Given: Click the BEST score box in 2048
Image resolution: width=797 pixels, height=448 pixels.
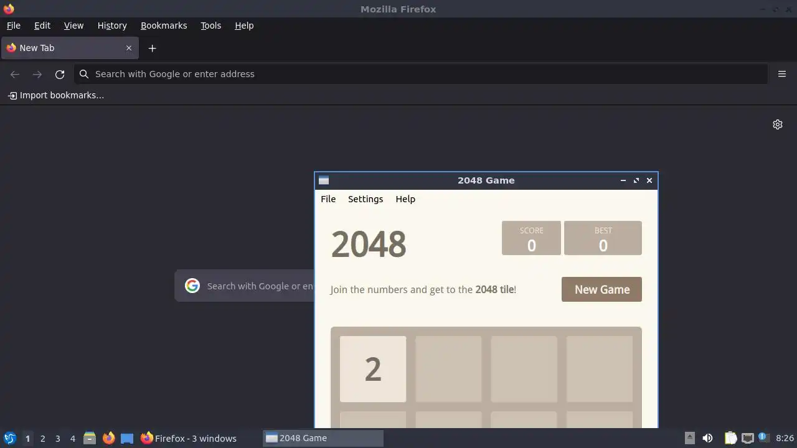Looking at the screenshot, I should (x=603, y=238).
